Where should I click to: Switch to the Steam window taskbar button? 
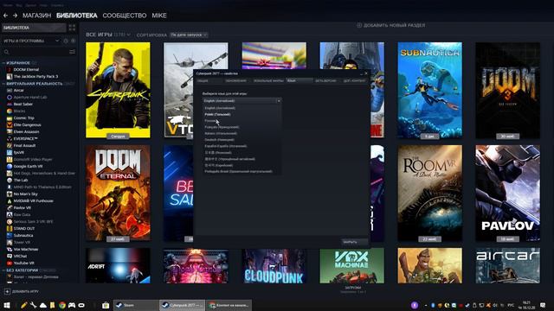[x=136, y=305]
